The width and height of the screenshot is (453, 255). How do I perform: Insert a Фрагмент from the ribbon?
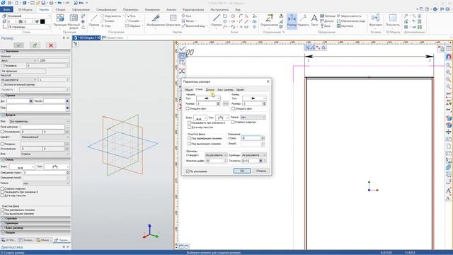pyautogui.click(x=375, y=21)
